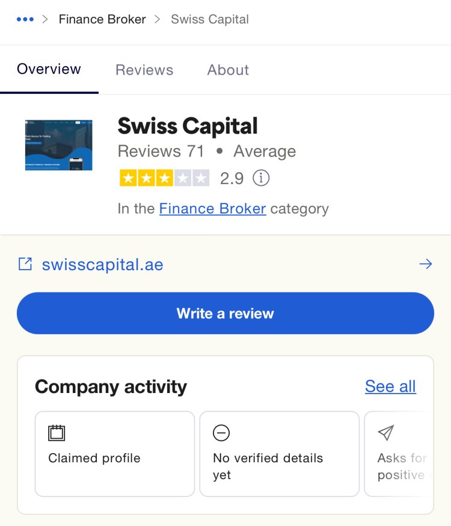Image resolution: width=451 pixels, height=526 pixels.
Task: View the Swiss Capital website thumbnail
Action: [59, 145]
